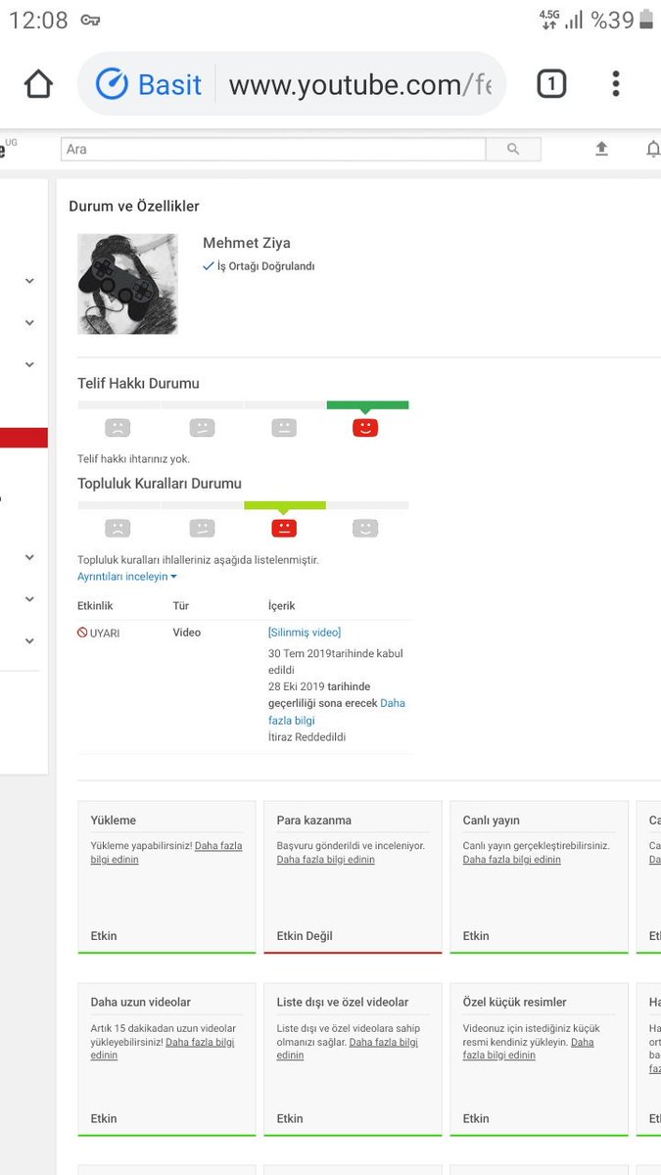Tap the Basit lite mode badge
Viewport: 661px width, 1175px height.
click(x=149, y=84)
